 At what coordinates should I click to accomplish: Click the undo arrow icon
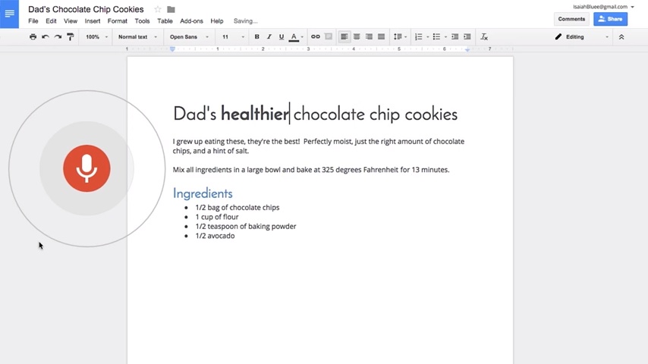coord(46,36)
